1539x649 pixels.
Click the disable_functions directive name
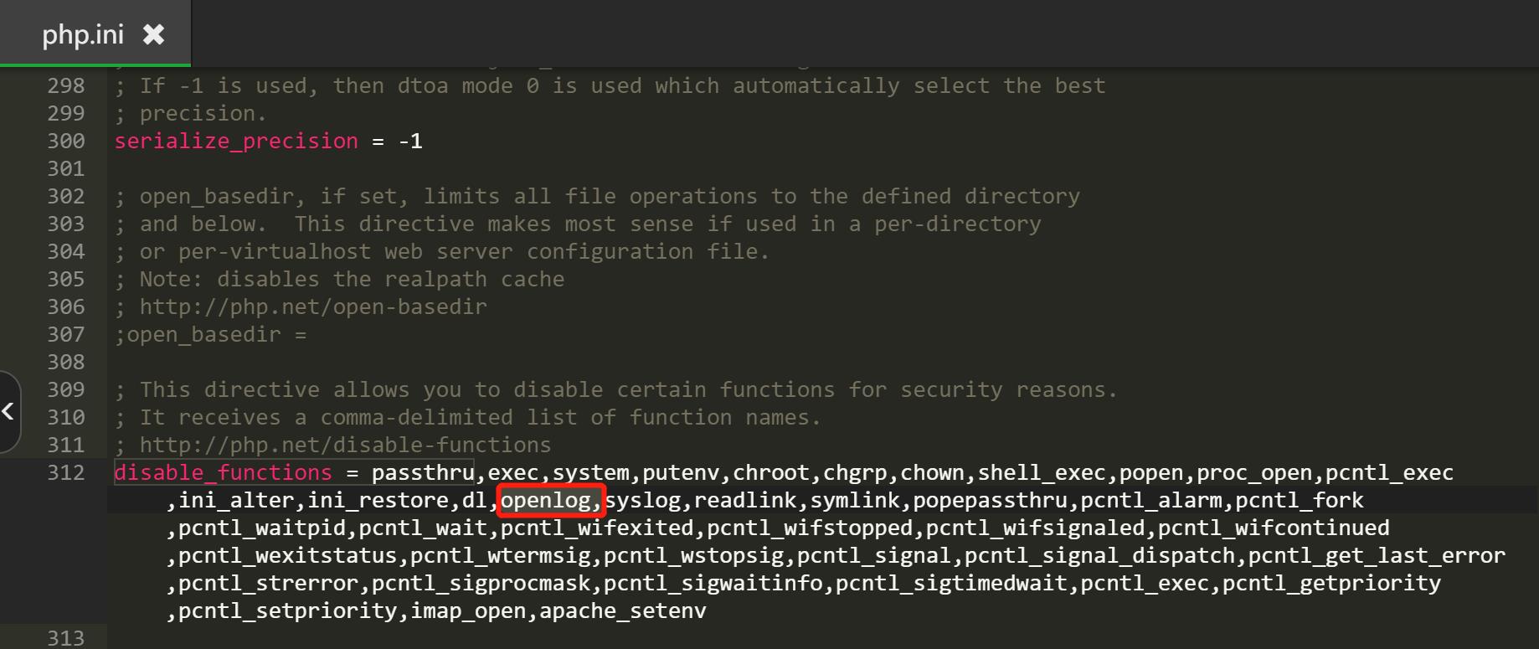223,472
